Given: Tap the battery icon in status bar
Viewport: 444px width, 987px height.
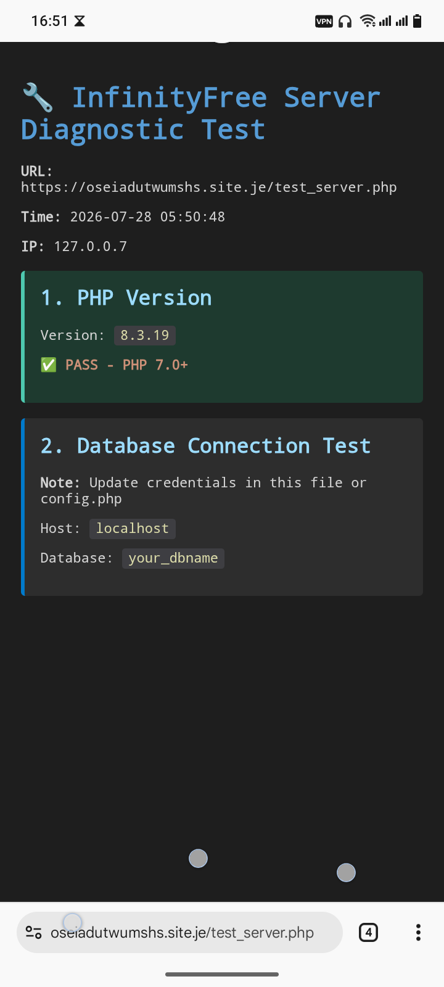Looking at the screenshot, I should 417,21.
